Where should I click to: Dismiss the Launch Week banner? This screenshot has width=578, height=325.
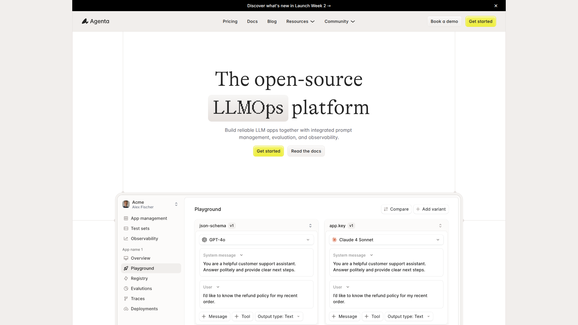pyautogui.click(x=496, y=6)
